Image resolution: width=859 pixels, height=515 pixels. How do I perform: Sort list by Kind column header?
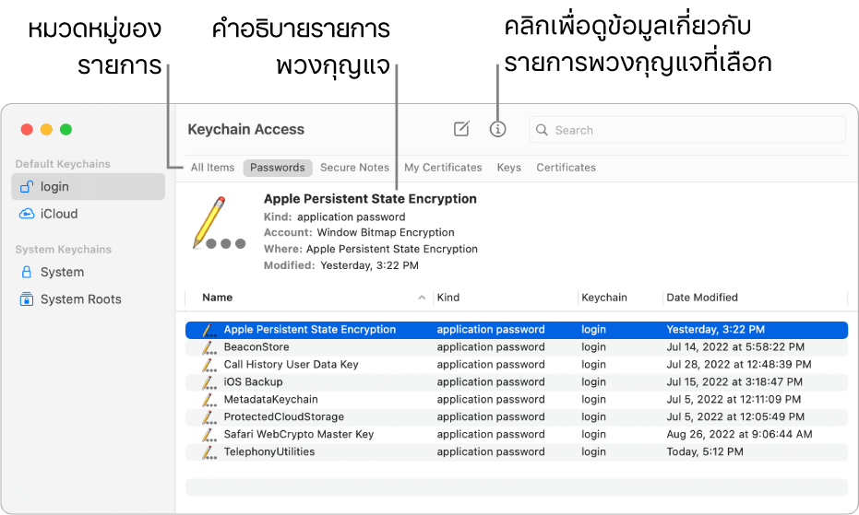click(448, 298)
